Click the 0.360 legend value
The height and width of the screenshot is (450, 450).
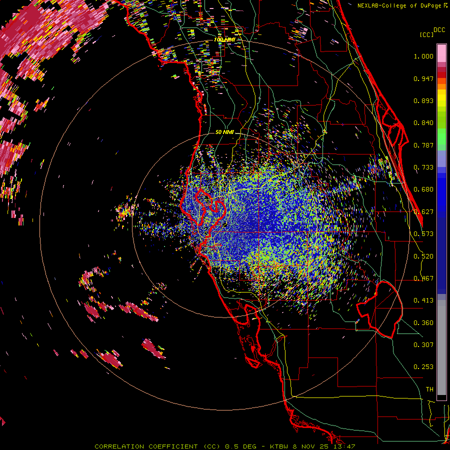(x=423, y=323)
